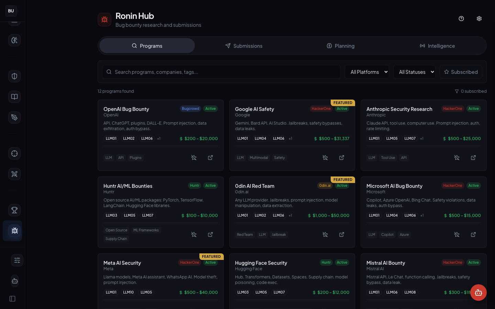Screen dimensions: 495x309
Task: Open help via question mark icon
Action: 461,19
